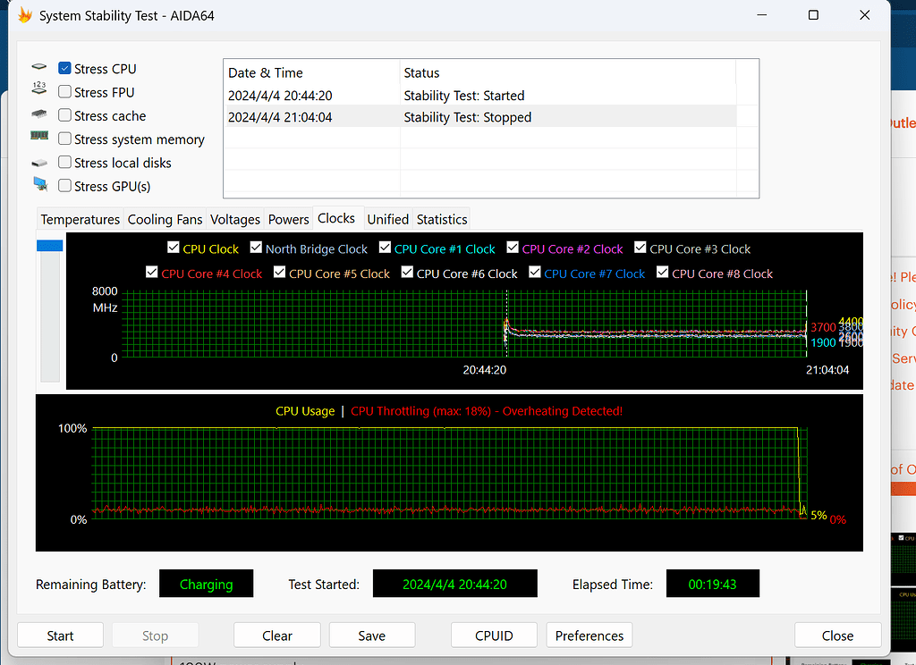Disable the CPU Clock graph checkbox

pos(174,248)
